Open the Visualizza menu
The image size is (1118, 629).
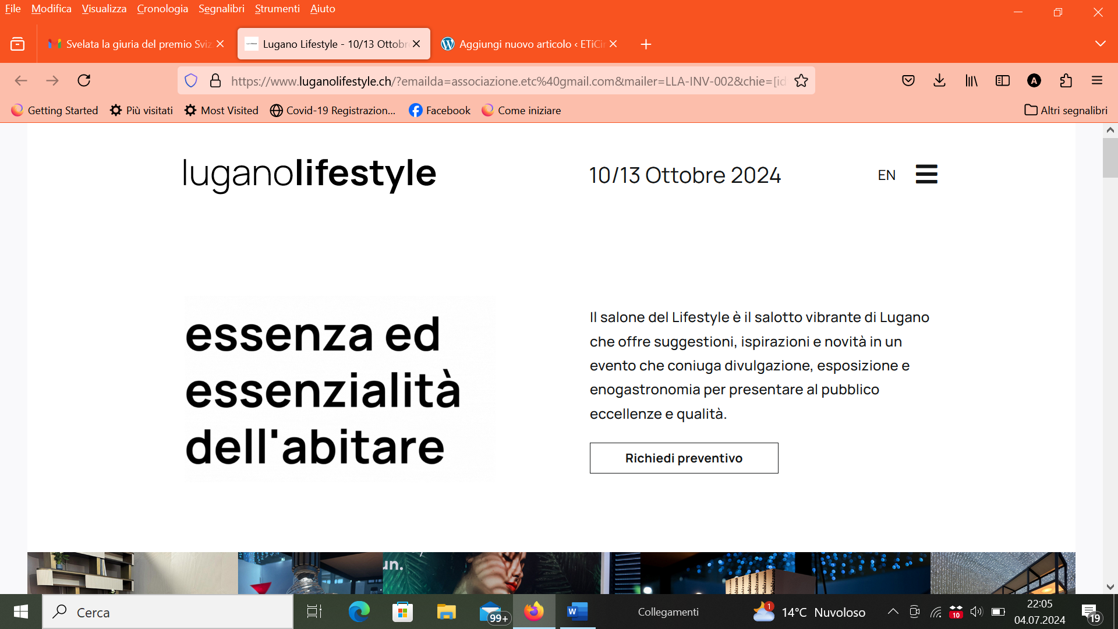click(104, 9)
